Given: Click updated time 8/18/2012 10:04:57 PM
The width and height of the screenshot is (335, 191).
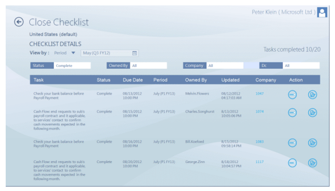Looking at the screenshot, I should [x=231, y=164].
